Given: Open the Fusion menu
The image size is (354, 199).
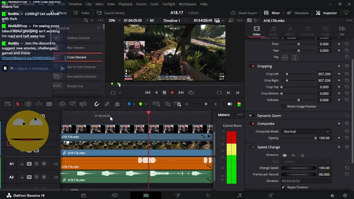Looking at the screenshot, I should (x=141, y=4).
